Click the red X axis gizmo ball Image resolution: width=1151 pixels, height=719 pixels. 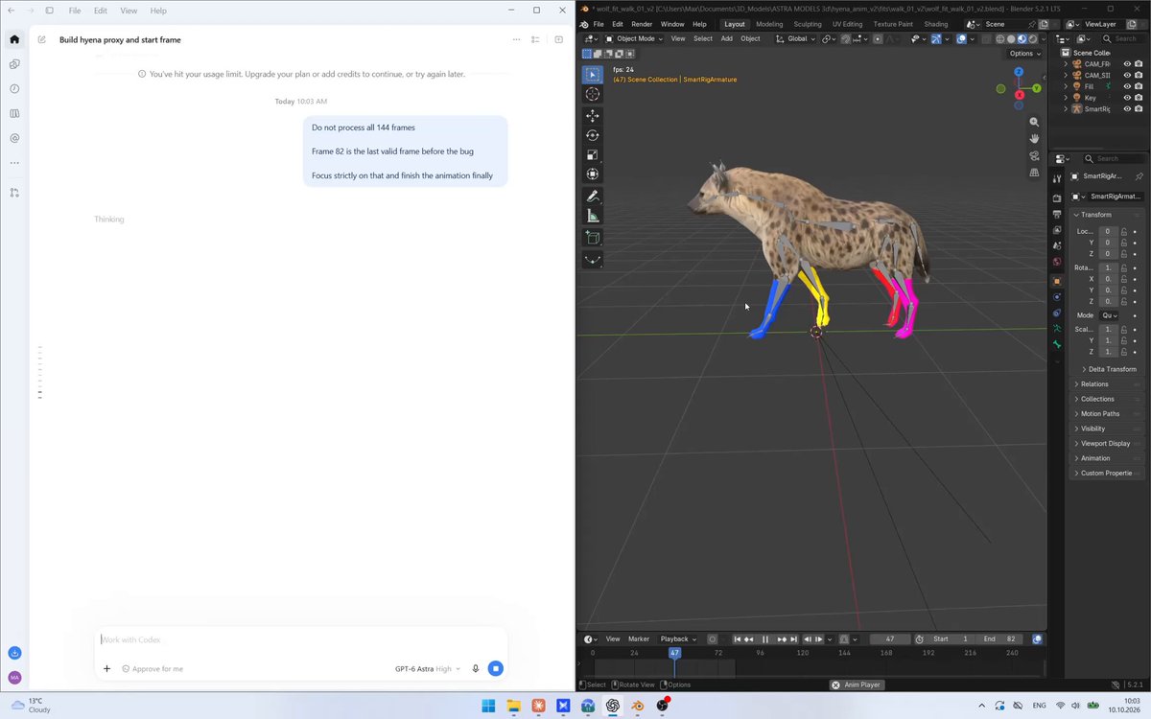point(1019,94)
